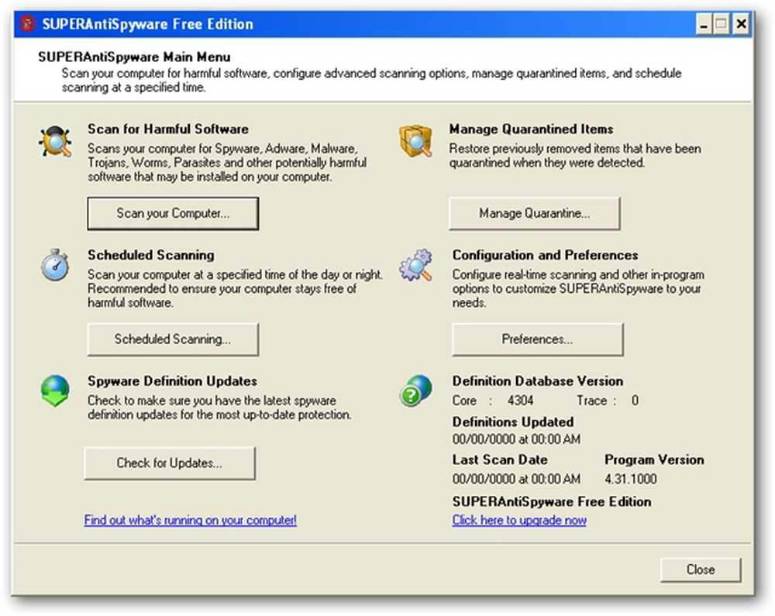Open the Manage Quarantine dialog

(534, 213)
